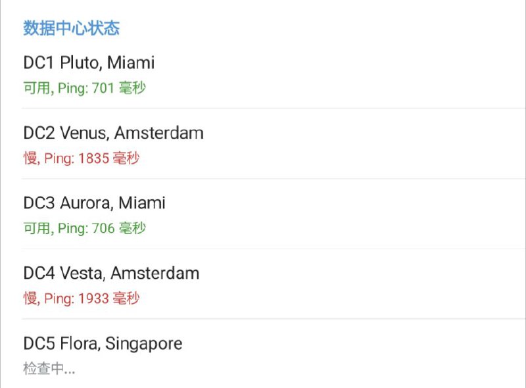Select the DC5 Flora, Singapore entry title
The height and width of the screenshot is (388, 526).
coord(103,343)
